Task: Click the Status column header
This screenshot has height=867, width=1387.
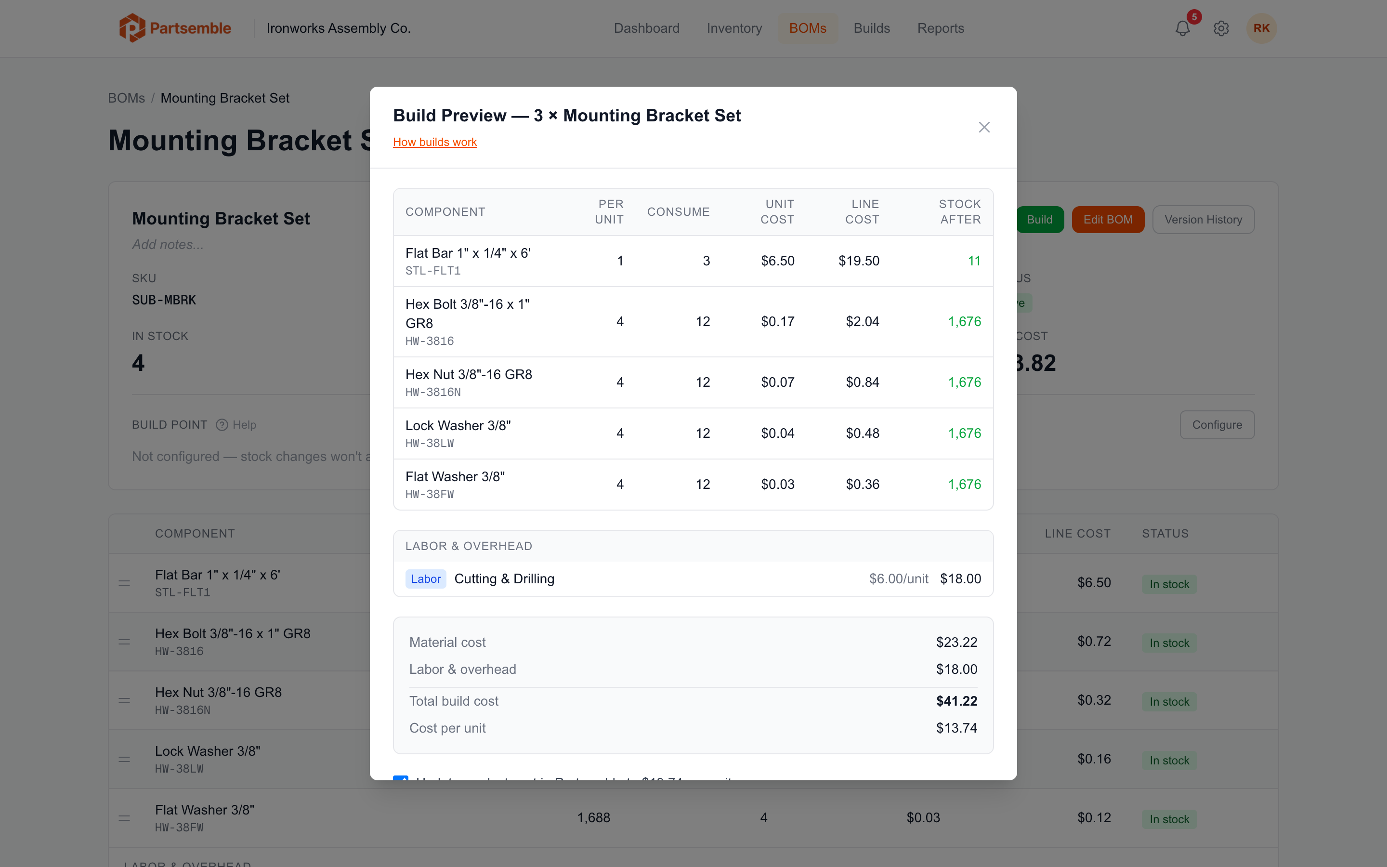Action: point(1165,534)
